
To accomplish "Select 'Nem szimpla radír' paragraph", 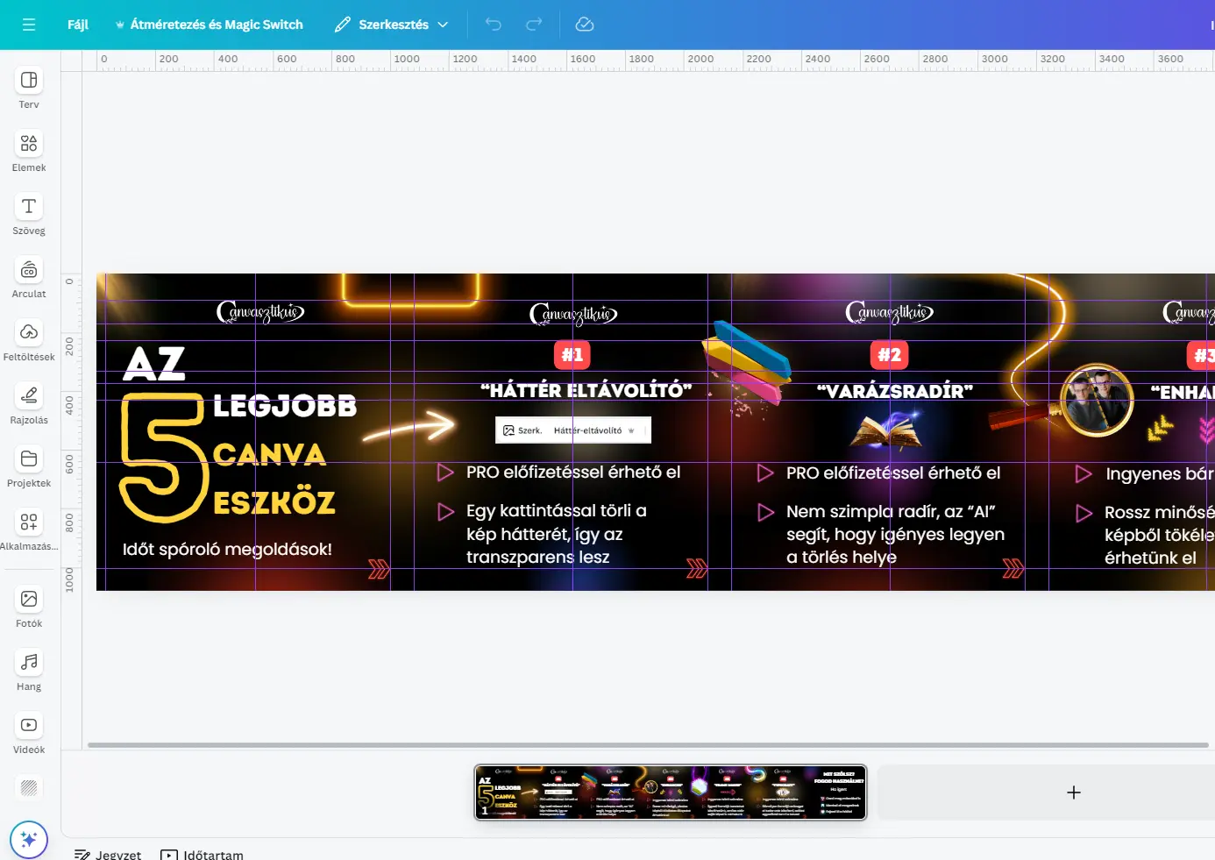I will (895, 535).
